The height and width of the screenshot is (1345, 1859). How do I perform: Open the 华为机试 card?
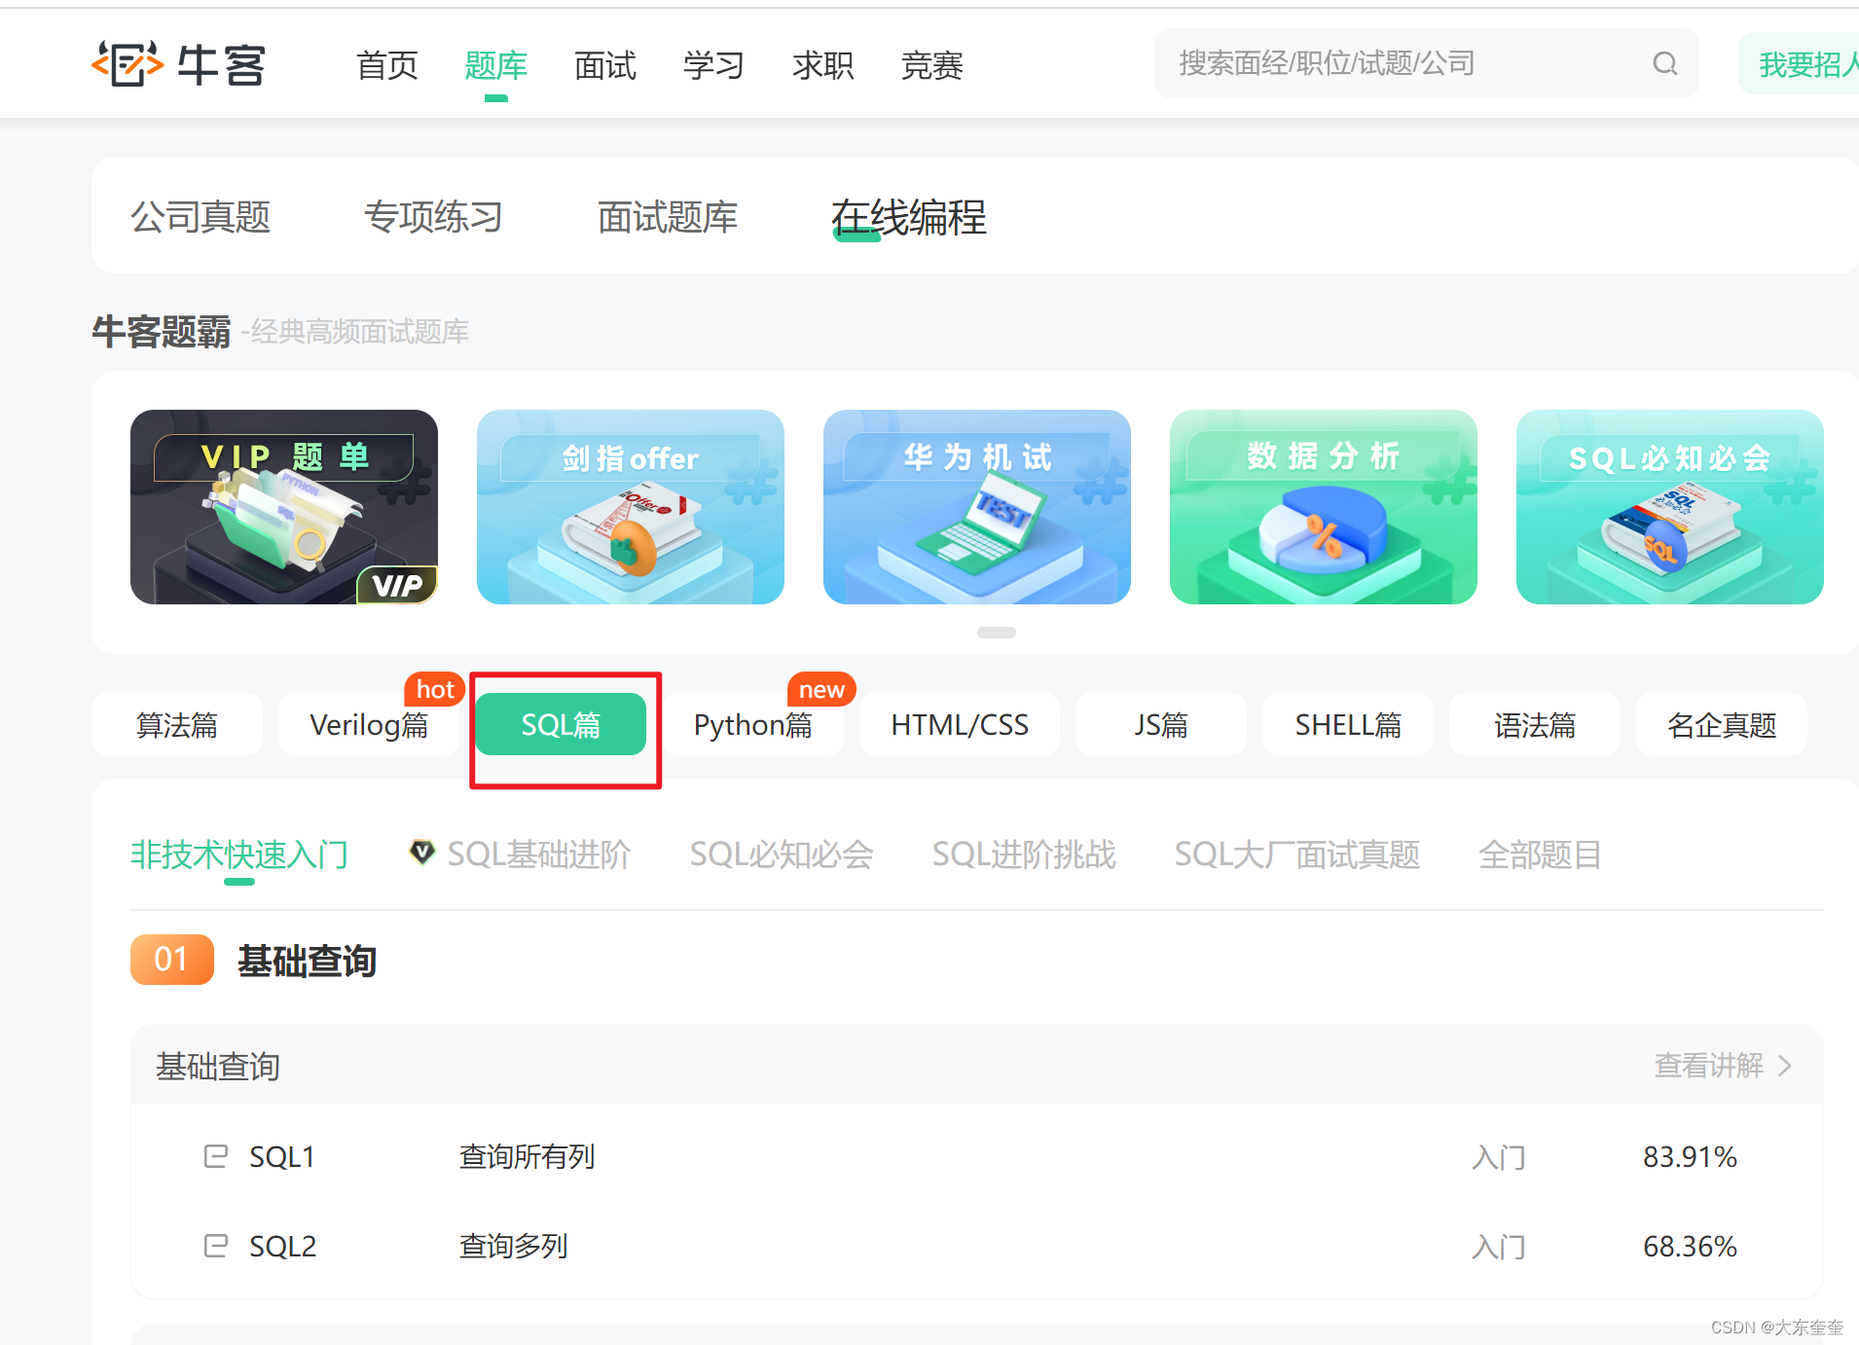pos(977,507)
